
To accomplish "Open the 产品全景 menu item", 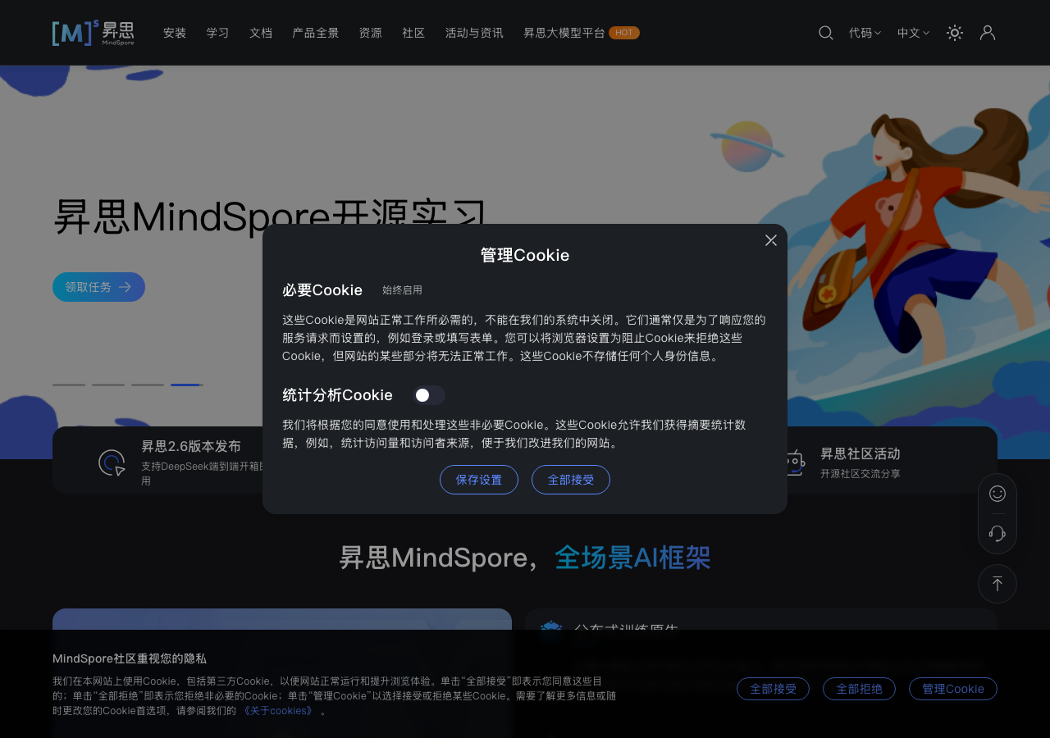I will tap(316, 33).
